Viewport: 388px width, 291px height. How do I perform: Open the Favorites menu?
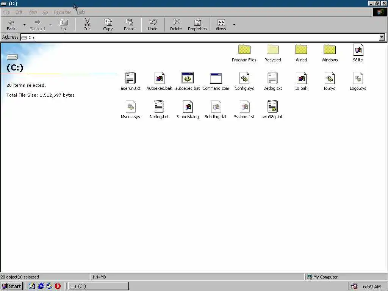pos(63,12)
